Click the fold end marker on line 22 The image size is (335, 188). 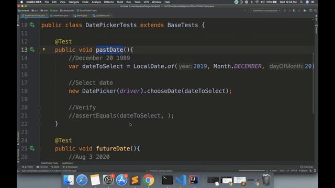[39, 124]
